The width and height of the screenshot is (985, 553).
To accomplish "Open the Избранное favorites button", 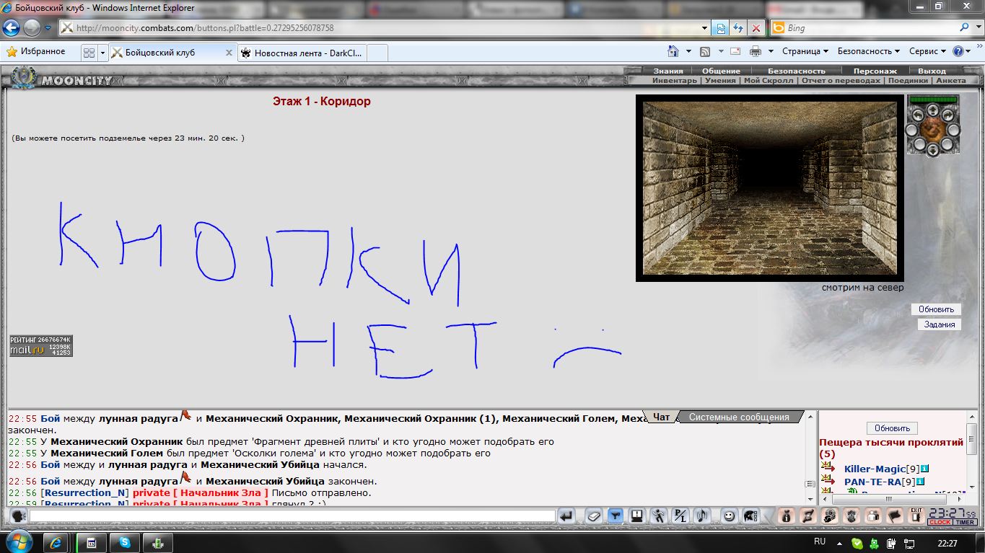I will pyautogui.click(x=36, y=52).
